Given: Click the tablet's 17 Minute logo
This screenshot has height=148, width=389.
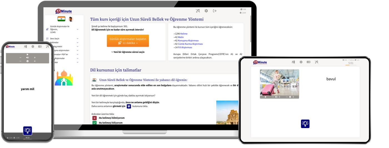Looking at the screenshot, I should pos(260,62).
